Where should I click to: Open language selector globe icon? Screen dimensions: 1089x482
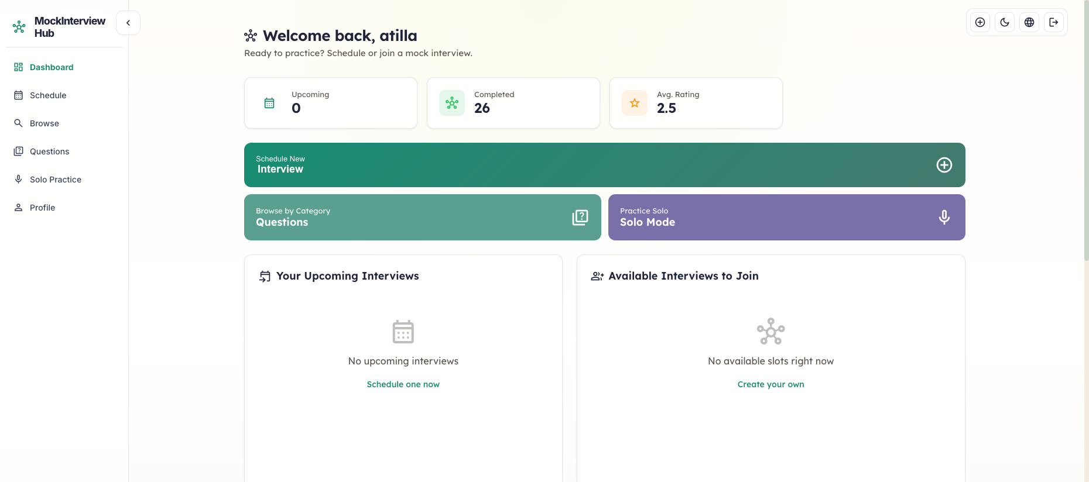[x=1029, y=22]
